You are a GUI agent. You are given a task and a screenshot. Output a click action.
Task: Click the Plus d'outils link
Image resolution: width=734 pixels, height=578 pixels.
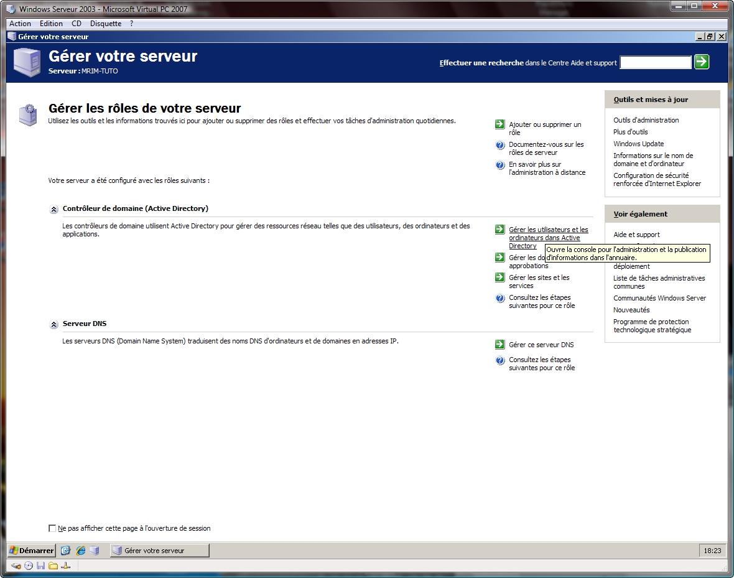coord(631,132)
